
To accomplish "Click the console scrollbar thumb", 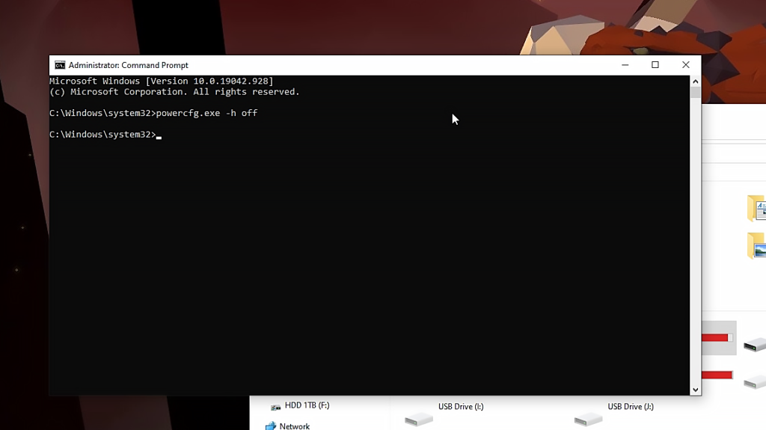I will (695, 92).
